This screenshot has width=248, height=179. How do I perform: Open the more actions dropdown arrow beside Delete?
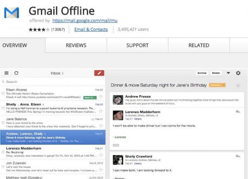click(x=228, y=73)
